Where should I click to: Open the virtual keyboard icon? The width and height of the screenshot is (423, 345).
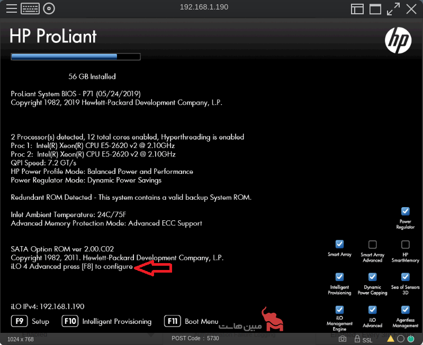click(x=30, y=8)
